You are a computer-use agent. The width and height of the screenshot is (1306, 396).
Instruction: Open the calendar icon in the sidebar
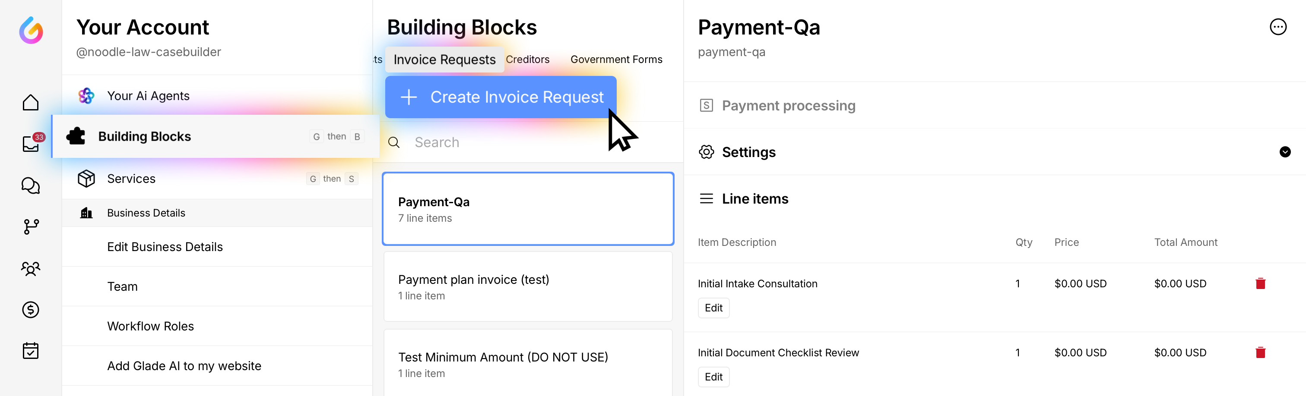tap(30, 350)
